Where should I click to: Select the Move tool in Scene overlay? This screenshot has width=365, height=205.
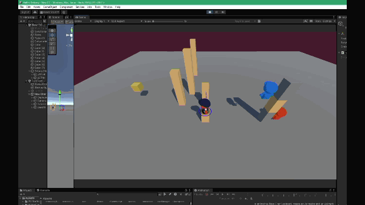click(52, 35)
